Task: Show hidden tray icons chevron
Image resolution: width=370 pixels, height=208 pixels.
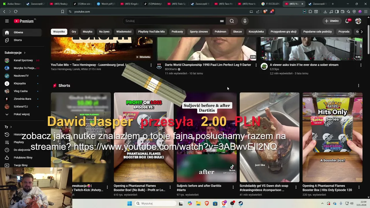Action: point(322,203)
